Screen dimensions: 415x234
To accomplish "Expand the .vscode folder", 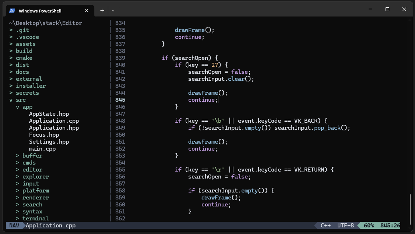I will (24, 37).
